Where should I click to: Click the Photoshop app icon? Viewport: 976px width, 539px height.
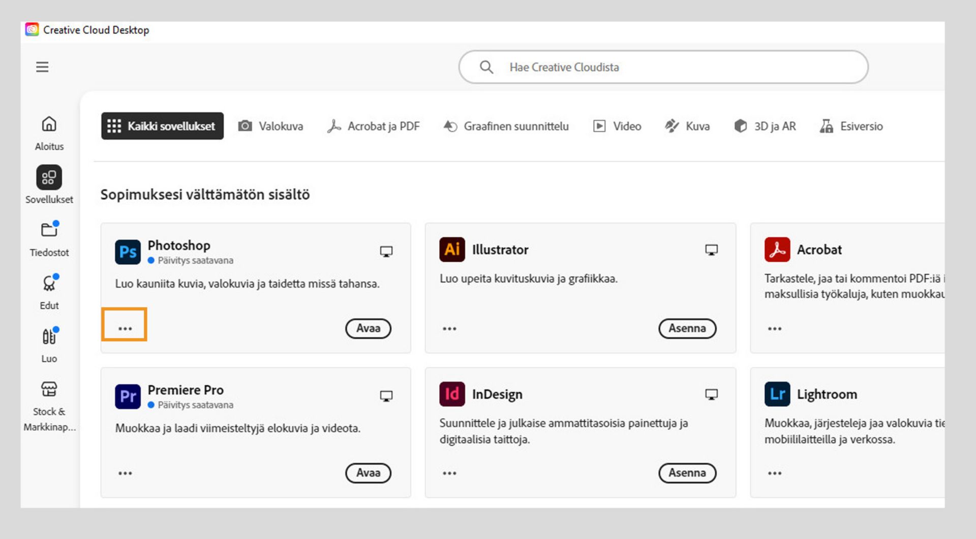click(128, 251)
